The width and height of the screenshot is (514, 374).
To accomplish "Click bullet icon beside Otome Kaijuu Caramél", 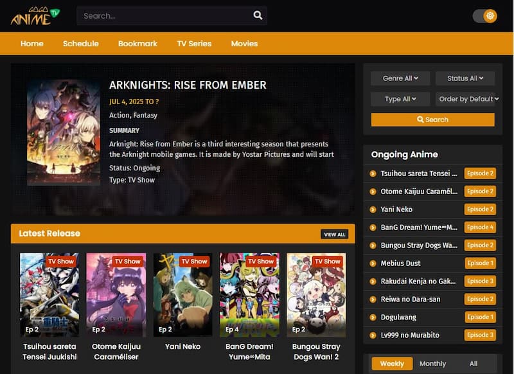I will point(373,191).
